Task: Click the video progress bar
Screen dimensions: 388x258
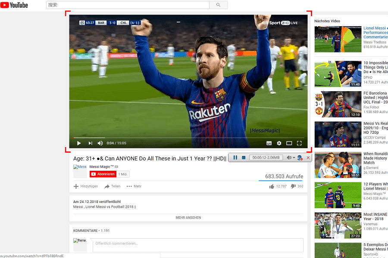Action: pos(188,138)
